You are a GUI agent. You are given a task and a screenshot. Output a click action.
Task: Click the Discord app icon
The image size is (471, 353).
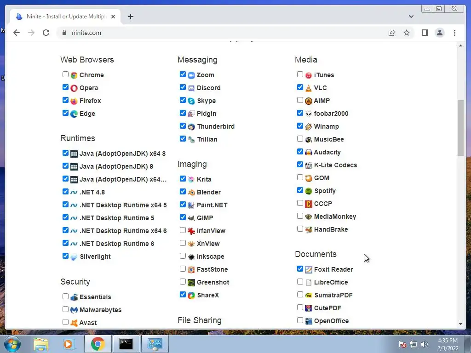tap(191, 88)
